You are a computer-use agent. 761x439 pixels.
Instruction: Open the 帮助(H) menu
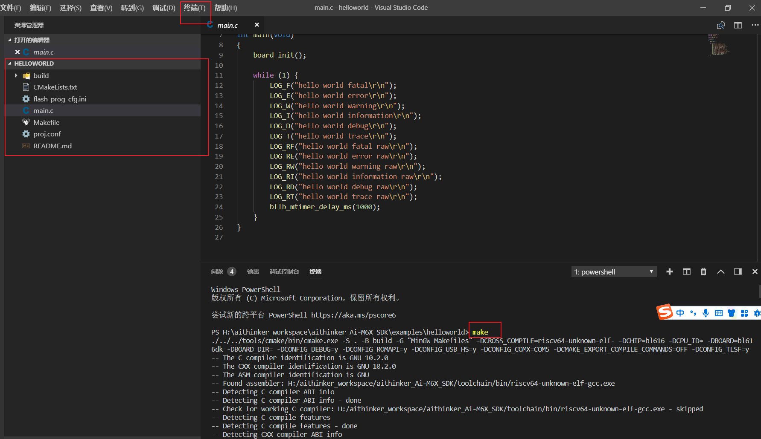click(x=225, y=8)
